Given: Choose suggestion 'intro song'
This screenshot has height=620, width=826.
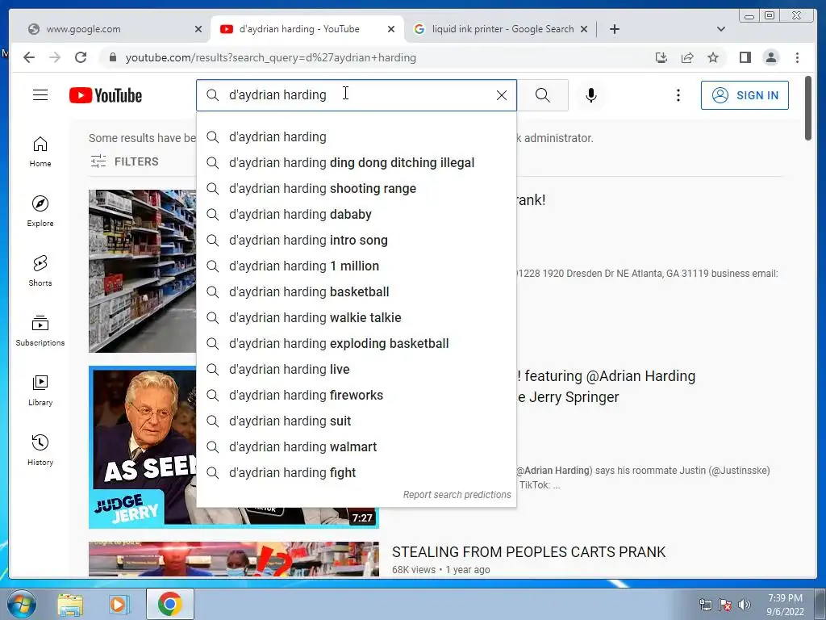Looking at the screenshot, I should pos(356,241).
